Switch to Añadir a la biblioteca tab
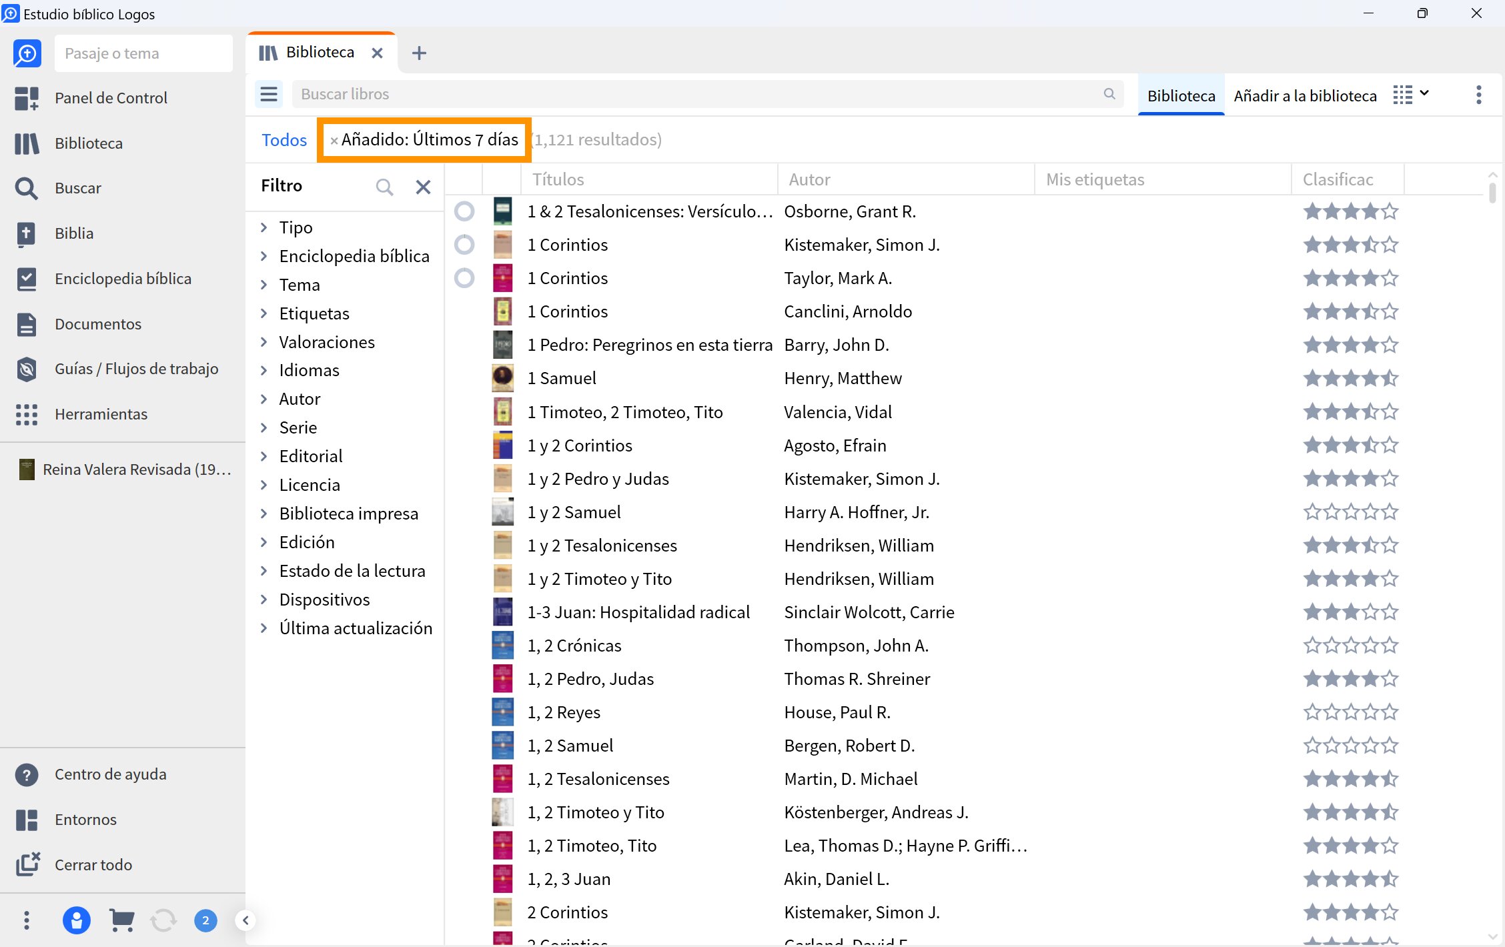 click(1305, 95)
